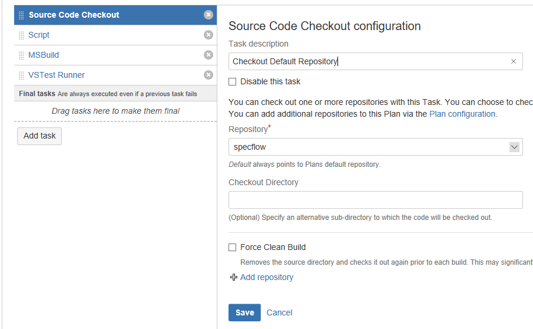533x329 pixels.
Task: Tick the Force Clean Build checkbox
Action: (233, 247)
